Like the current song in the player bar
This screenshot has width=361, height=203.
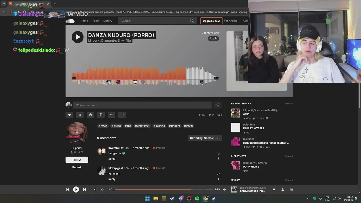click(x=274, y=189)
